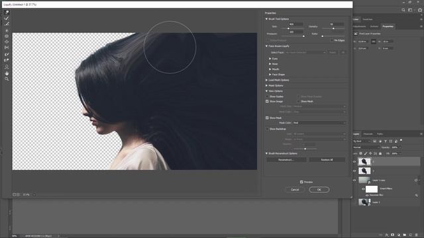Screen dimensions: 424x238
Task: Toggle the Show Mask checkbox
Action: tap(267, 118)
